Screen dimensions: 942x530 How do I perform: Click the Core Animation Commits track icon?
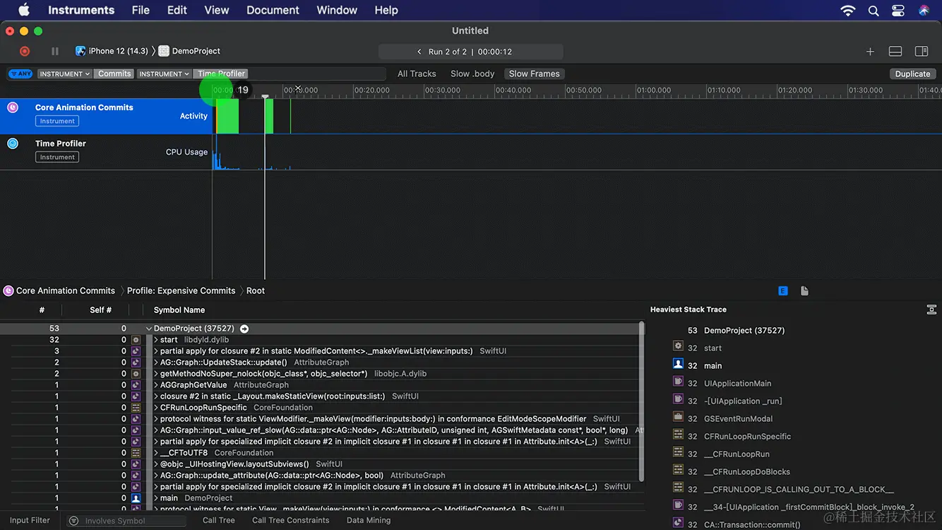pos(13,107)
